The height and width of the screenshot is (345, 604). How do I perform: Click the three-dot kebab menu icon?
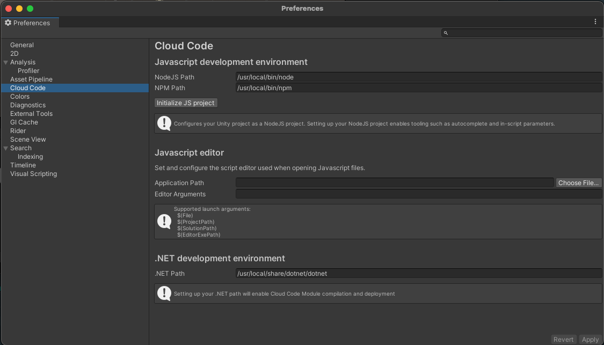[x=595, y=22]
